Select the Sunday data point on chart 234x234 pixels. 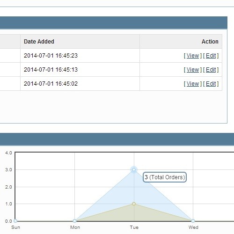15,221
